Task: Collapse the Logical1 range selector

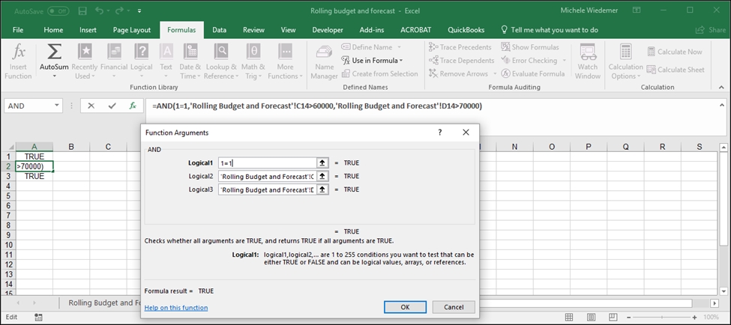Action: coord(322,163)
